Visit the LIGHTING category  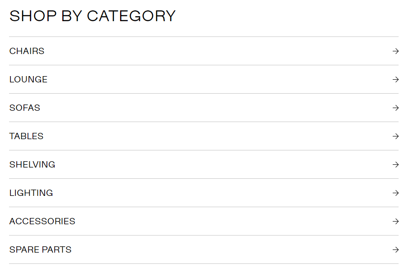[31, 193]
